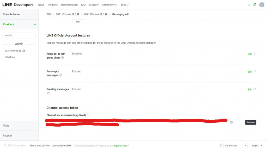This screenshot has width=267, height=150.
Task: Open the Blog external link
Action: (125, 5)
